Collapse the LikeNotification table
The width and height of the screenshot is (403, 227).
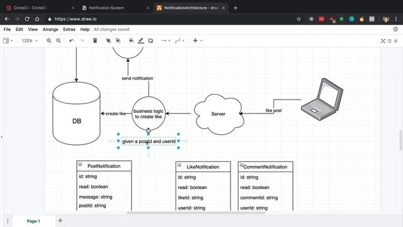tap(179, 165)
